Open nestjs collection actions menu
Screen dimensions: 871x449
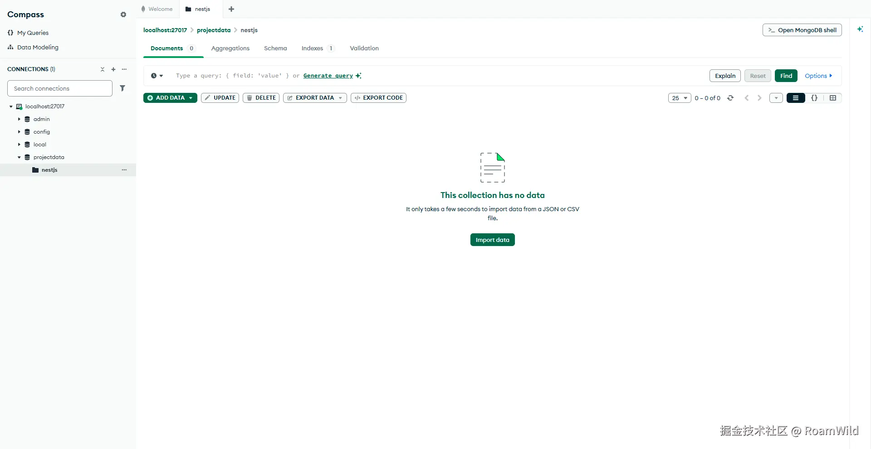[x=124, y=170]
